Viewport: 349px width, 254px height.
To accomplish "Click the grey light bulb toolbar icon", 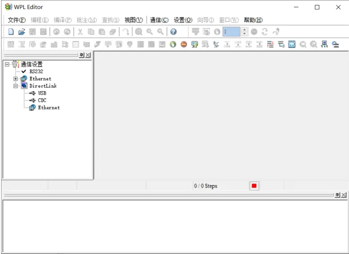I will coord(130,44).
